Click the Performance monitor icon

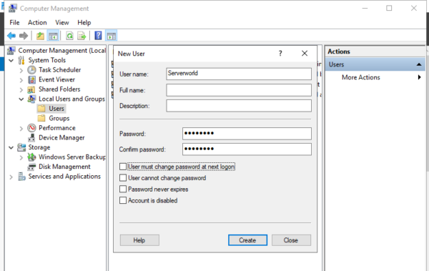(31, 128)
